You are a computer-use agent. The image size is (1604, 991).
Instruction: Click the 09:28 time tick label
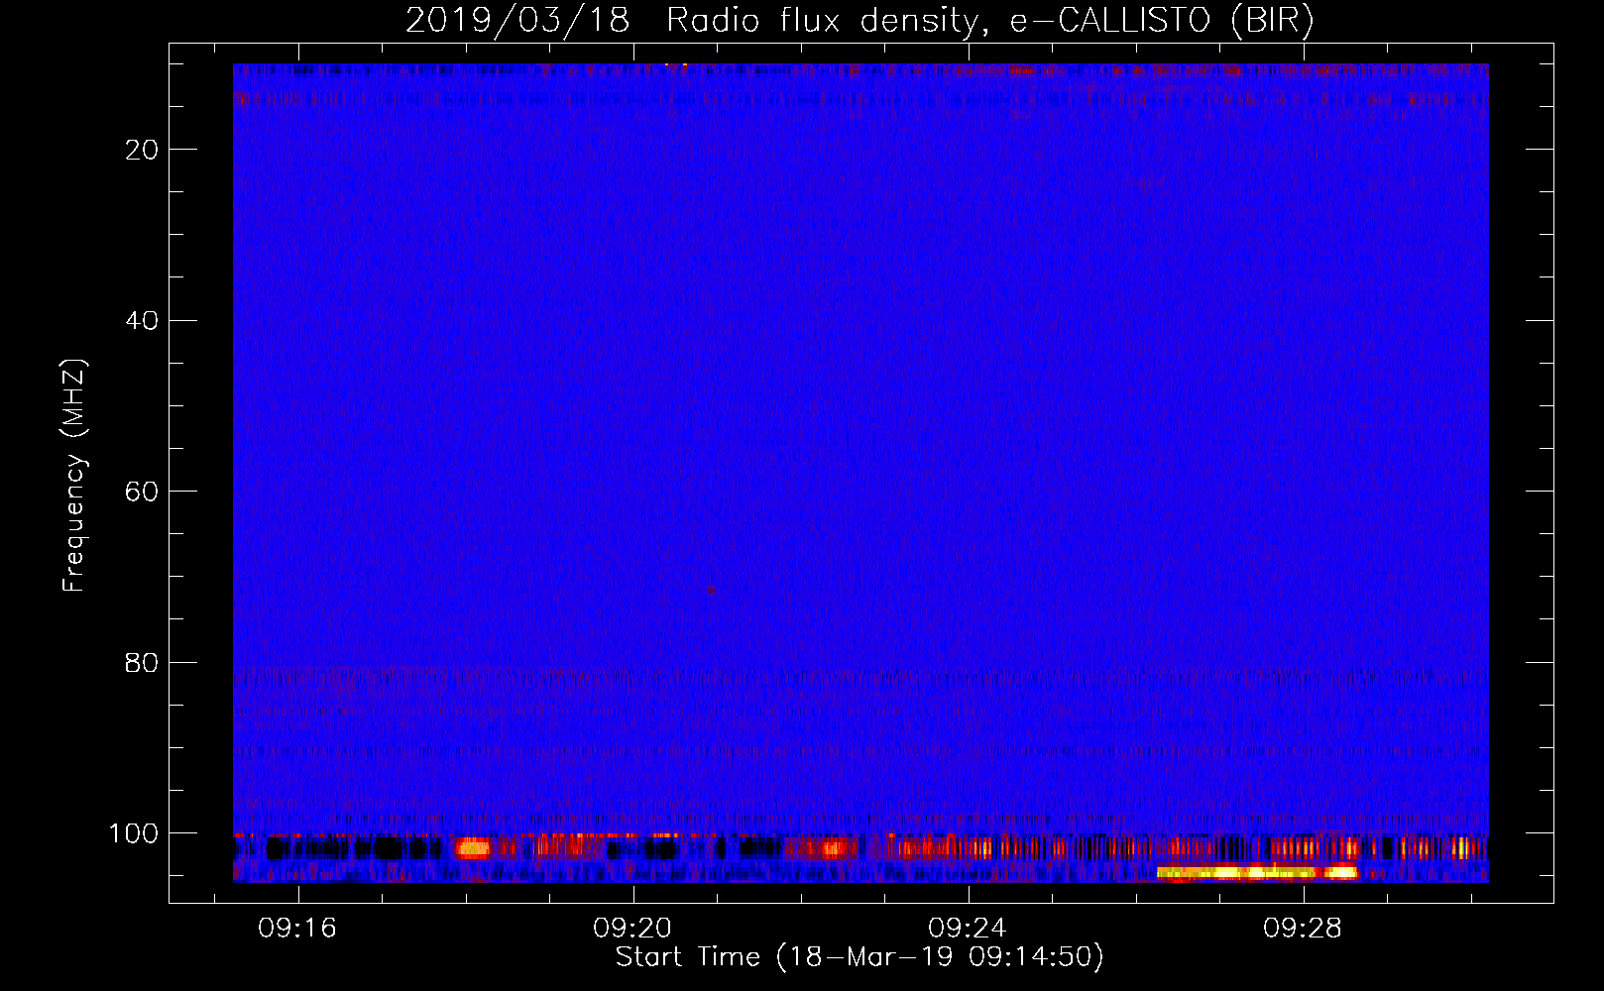tap(1302, 928)
